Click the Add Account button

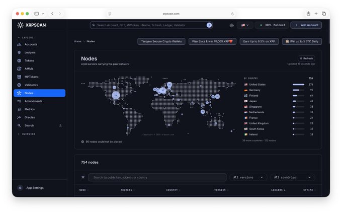coord(306,25)
